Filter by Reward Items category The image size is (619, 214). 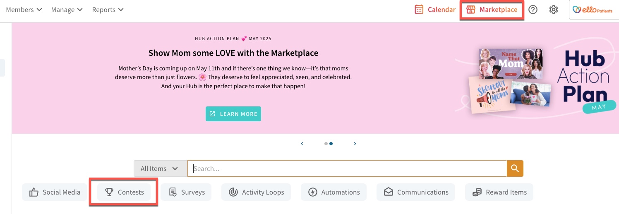[499, 192]
